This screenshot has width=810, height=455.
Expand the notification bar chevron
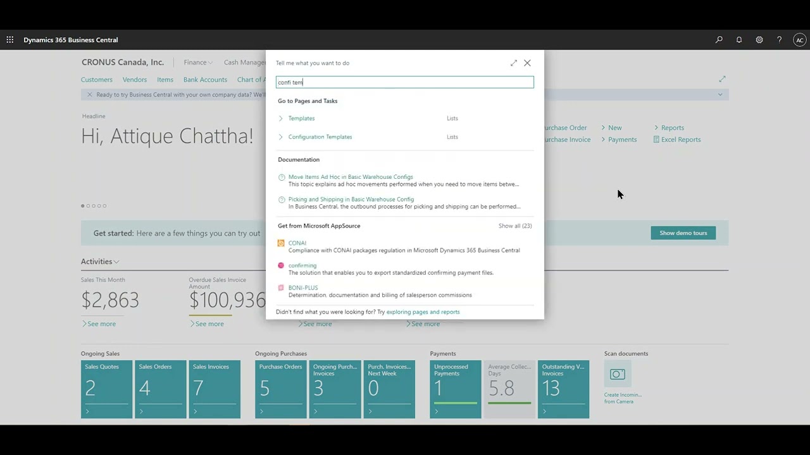click(720, 95)
